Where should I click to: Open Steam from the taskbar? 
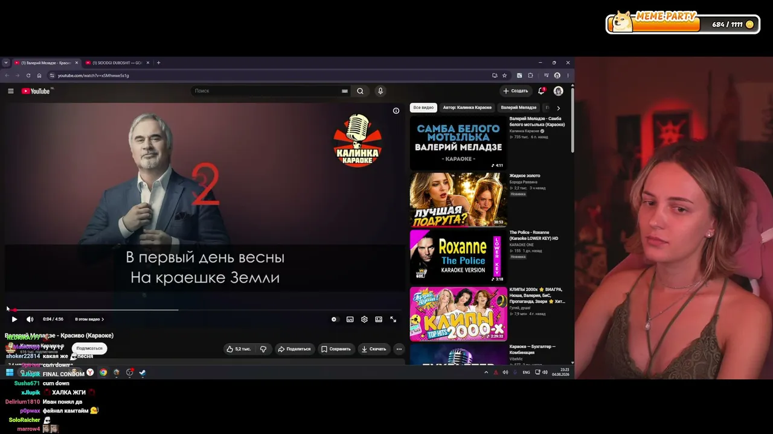(143, 373)
